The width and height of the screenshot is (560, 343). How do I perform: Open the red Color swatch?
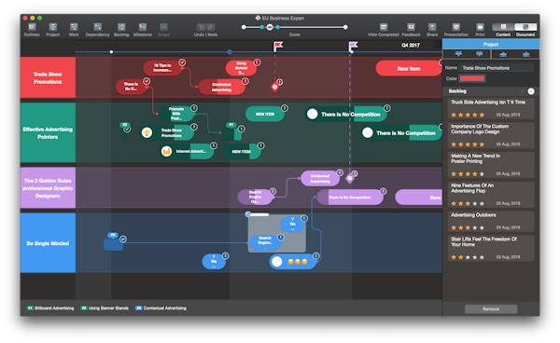pyautogui.click(x=471, y=78)
